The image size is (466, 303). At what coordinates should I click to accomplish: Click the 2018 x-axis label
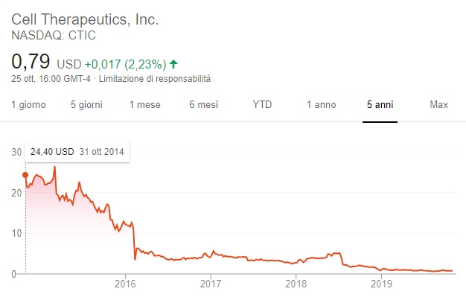click(296, 284)
